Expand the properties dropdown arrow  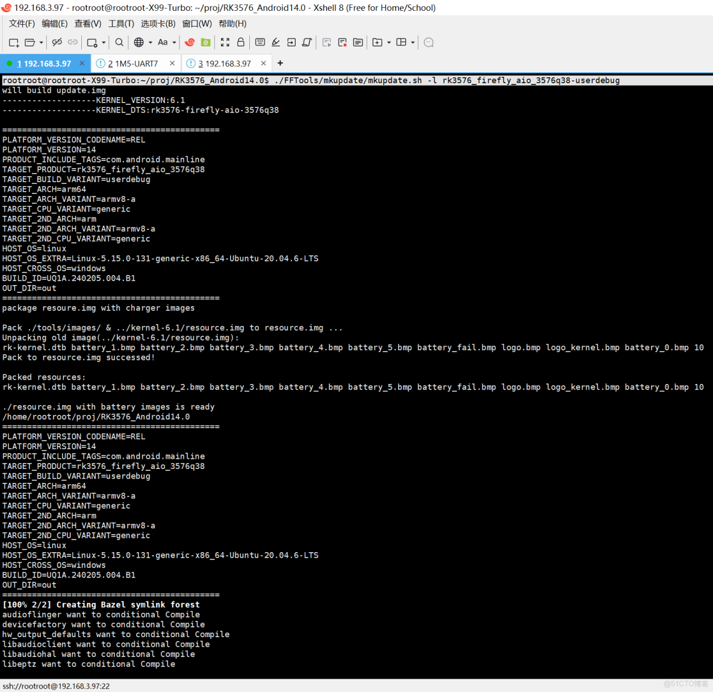coord(104,42)
